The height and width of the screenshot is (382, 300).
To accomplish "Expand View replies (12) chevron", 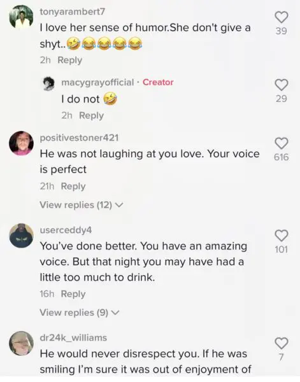I will 119,205.
